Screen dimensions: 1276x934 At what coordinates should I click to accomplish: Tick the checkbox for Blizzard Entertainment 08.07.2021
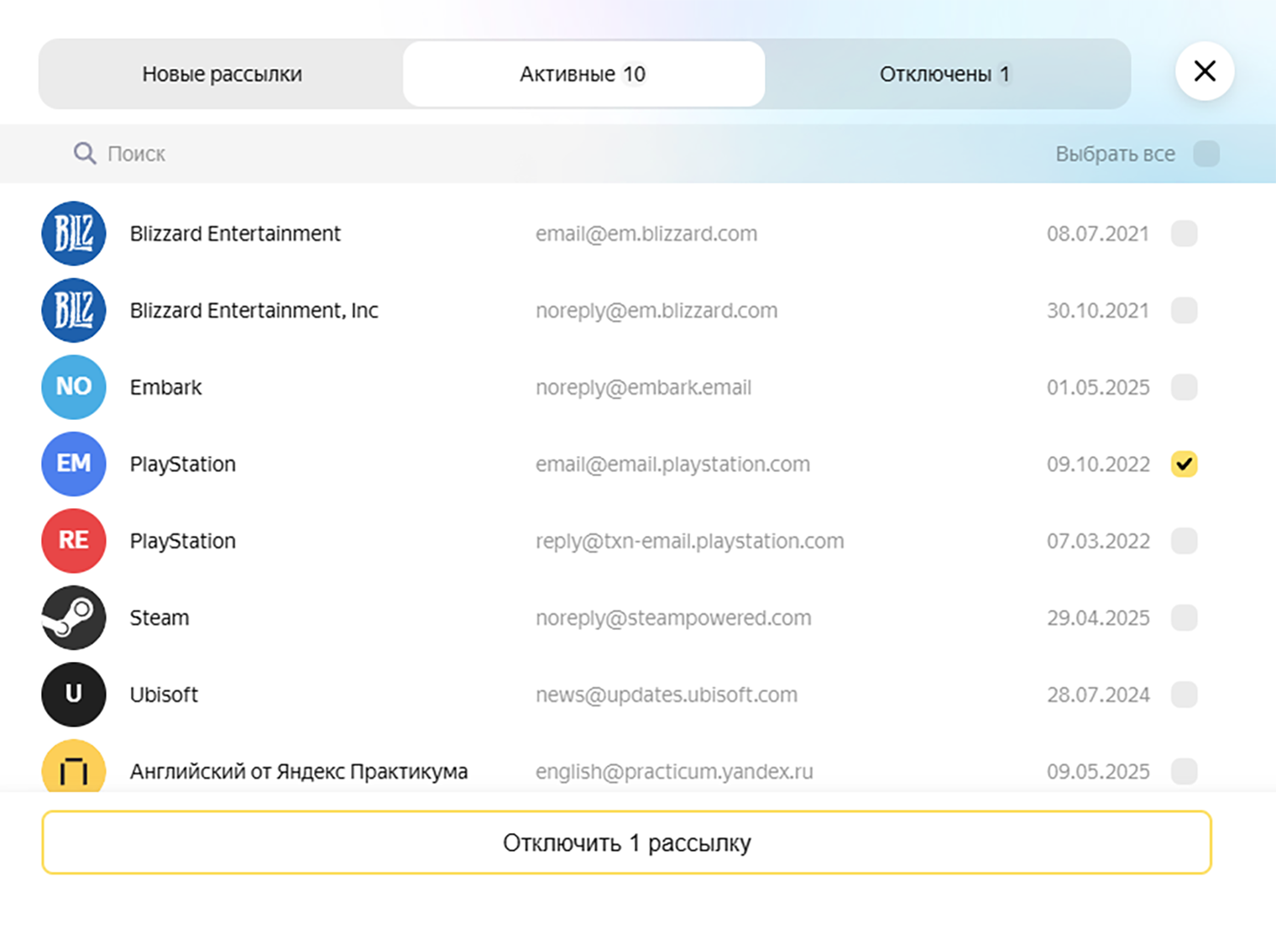coord(1184,233)
